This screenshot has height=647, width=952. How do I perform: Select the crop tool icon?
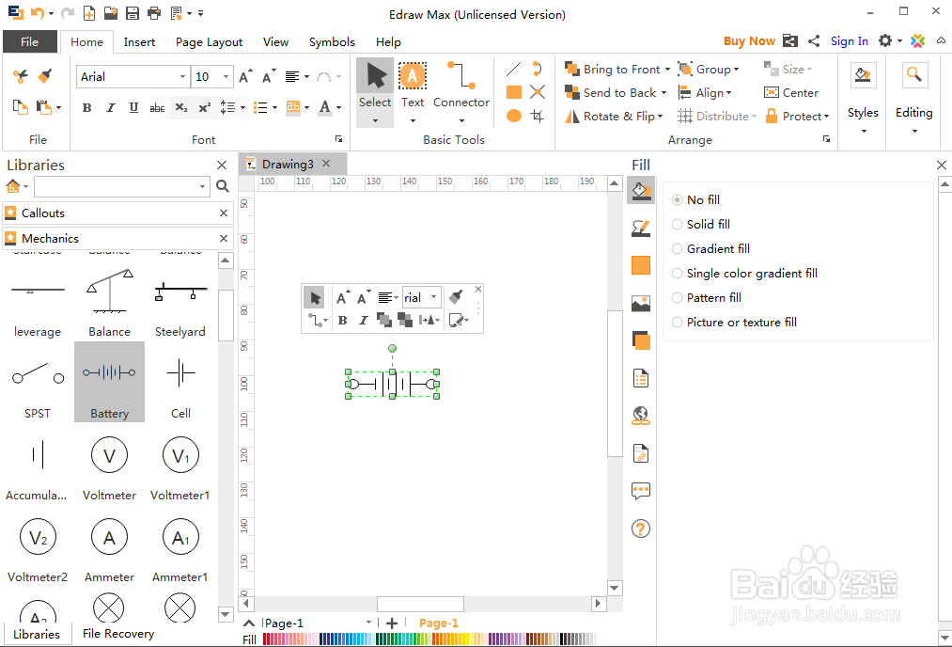[x=538, y=116]
